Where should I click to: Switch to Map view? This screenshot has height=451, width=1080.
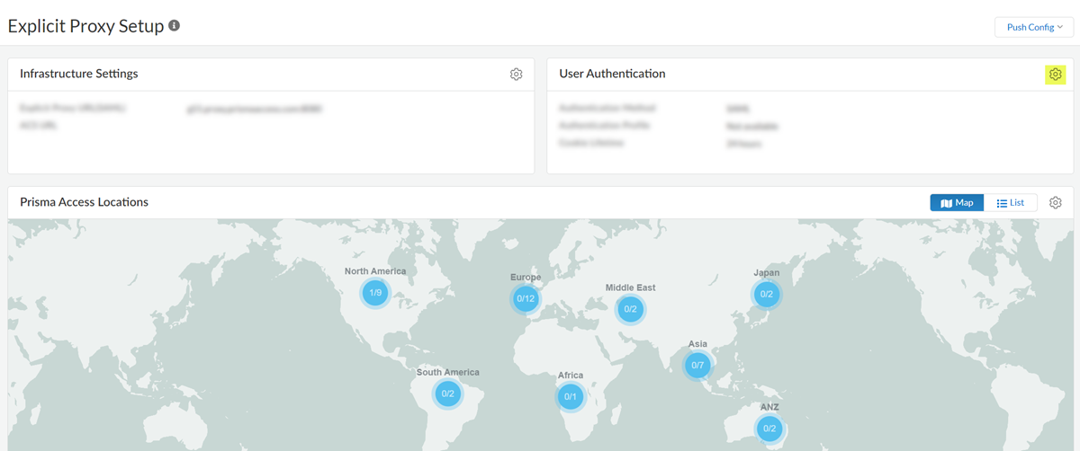point(957,203)
